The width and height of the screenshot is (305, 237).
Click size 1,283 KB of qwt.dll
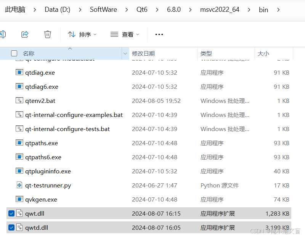pyautogui.click(x=278, y=214)
